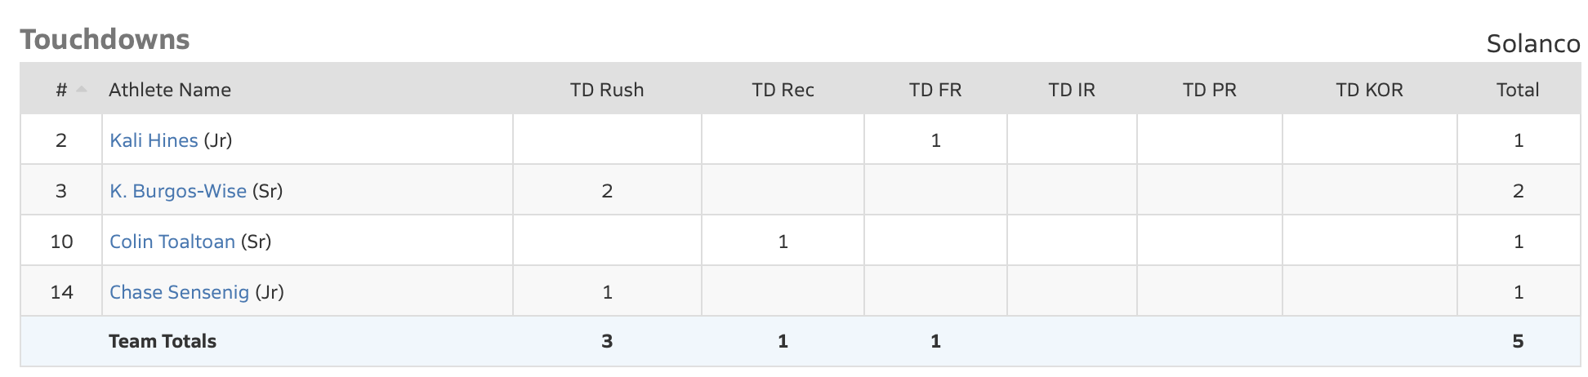Sort table by TD KOR column
This screenshot has width=1588, height=377.
click(x=1369, y=90)
